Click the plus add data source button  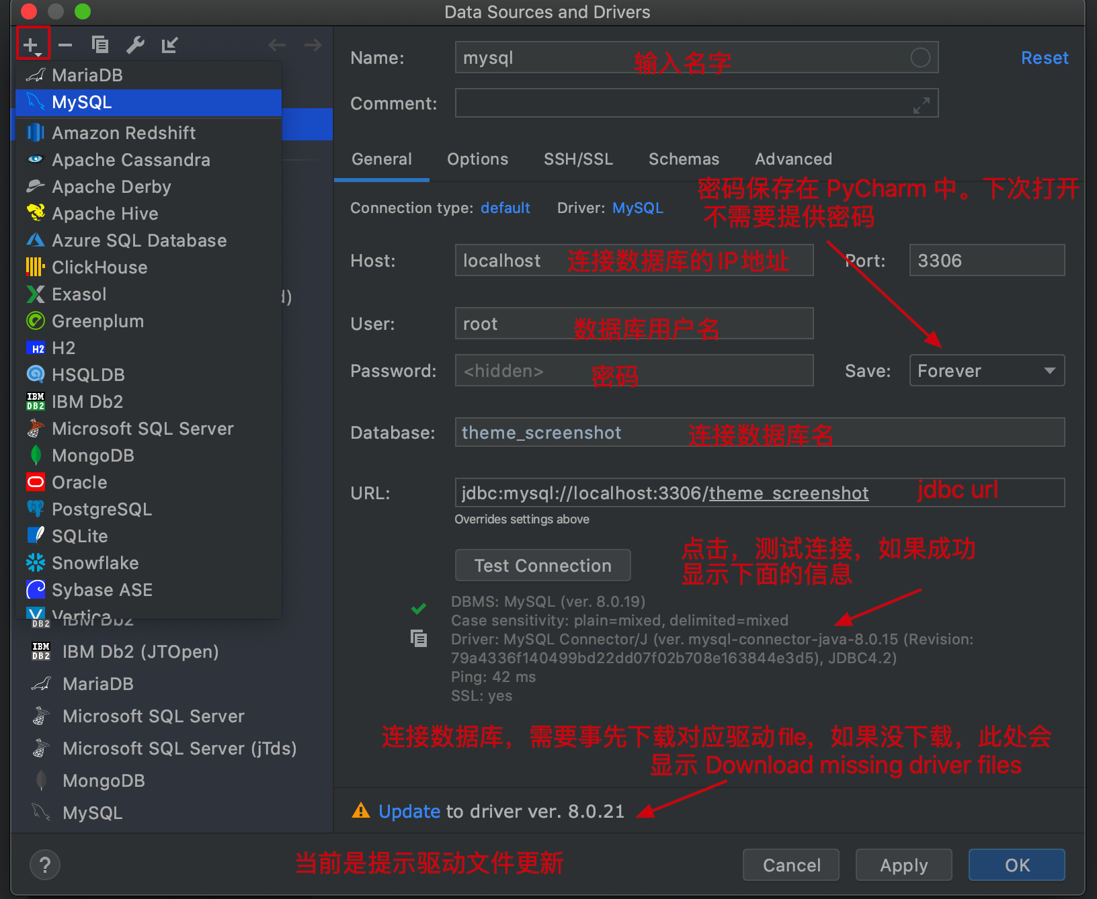point(32,45)
